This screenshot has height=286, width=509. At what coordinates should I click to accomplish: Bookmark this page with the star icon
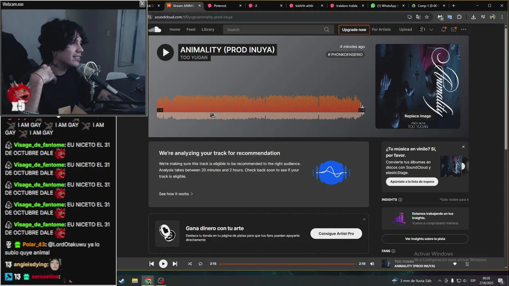coord(427,17)
